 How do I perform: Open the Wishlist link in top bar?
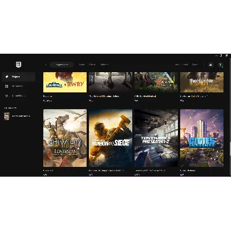[181, 65]
